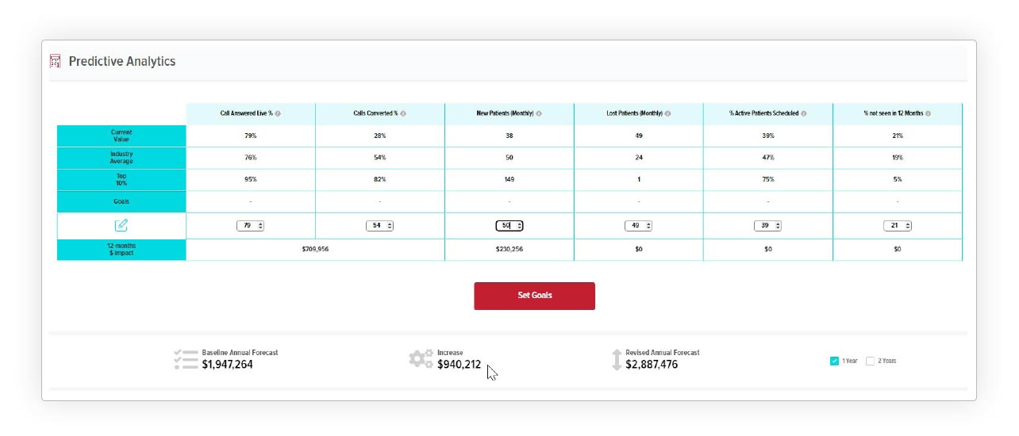The image size is (1019, 436).
Task: Click the info icon beside New Patients (Monthly)
Action: (x=539, y=113)
